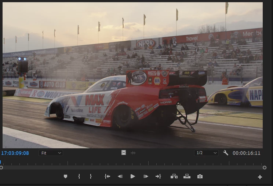
Task: Step back one frame
Action: point(120,176)
